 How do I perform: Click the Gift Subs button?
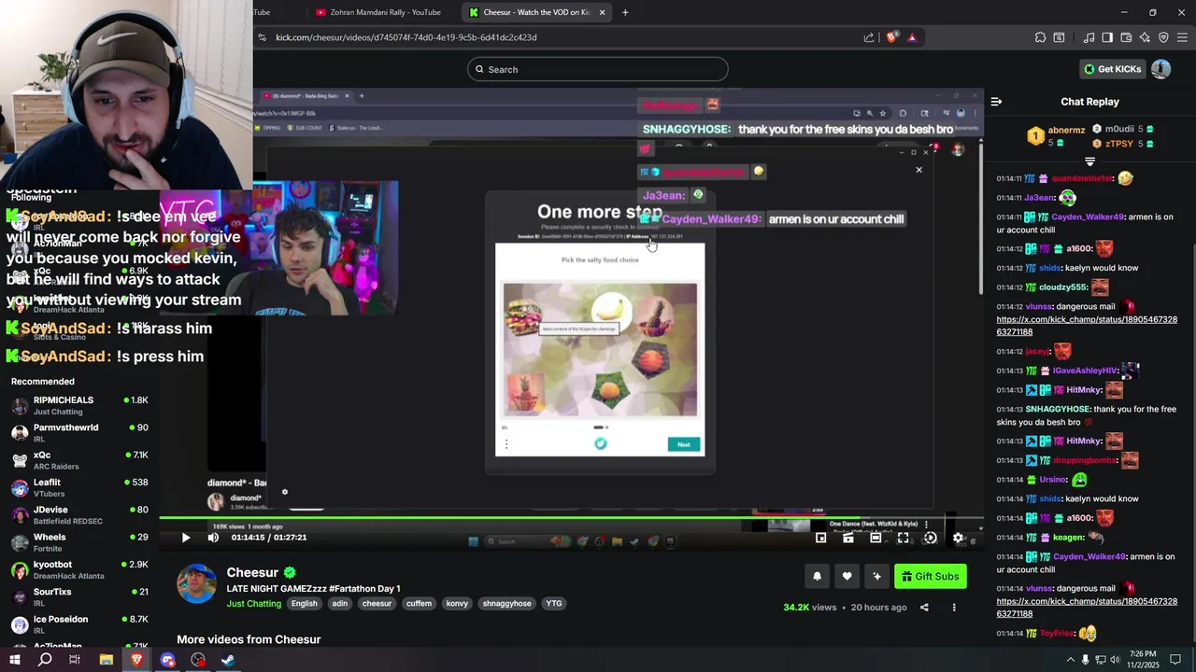coord(930,577)
